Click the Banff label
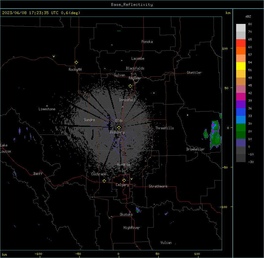264x258 pixels. 38,174
